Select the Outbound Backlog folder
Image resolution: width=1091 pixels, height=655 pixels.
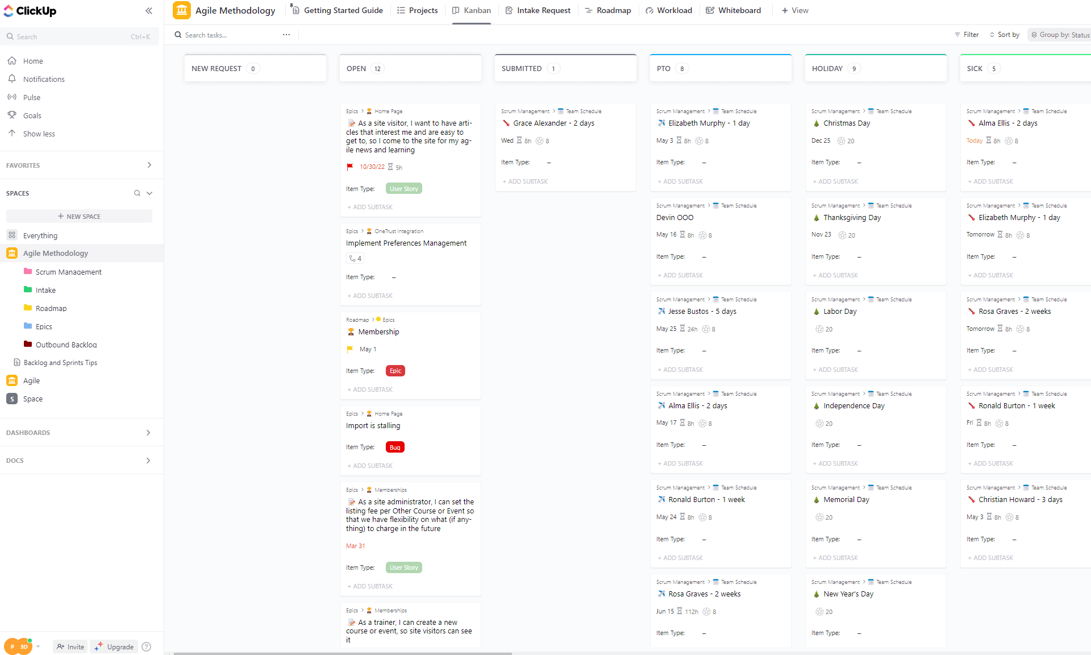[66, 345]
